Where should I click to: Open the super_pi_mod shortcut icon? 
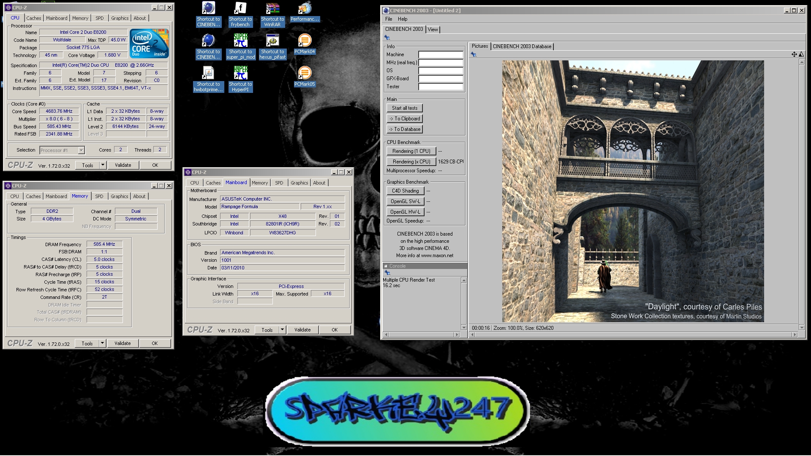(240, 47)
